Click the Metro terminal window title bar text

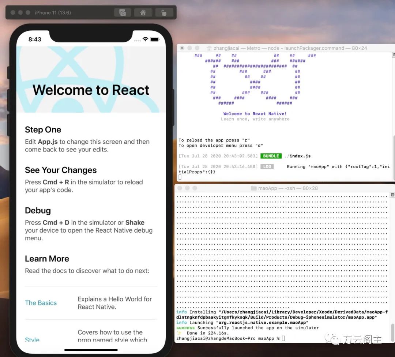click(290, 48)
